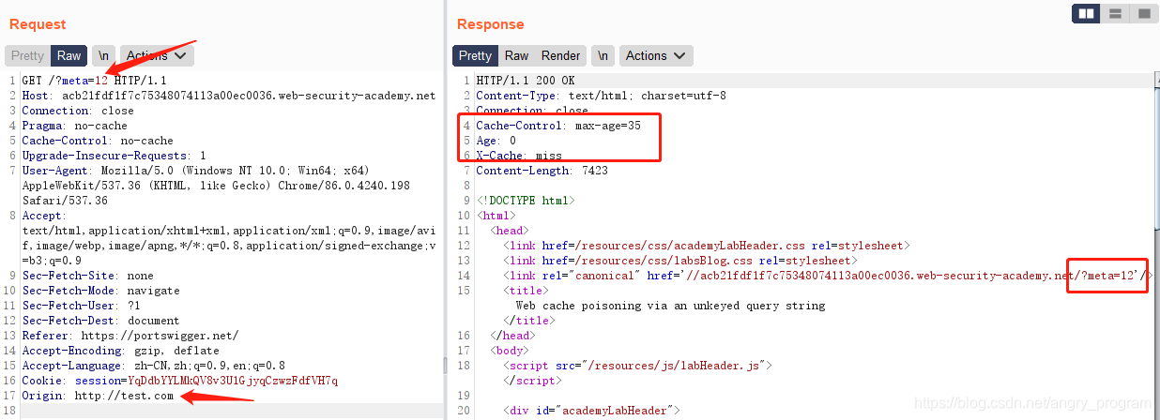
Task: Click the Content-Type response header
Action: click(601, 96)
